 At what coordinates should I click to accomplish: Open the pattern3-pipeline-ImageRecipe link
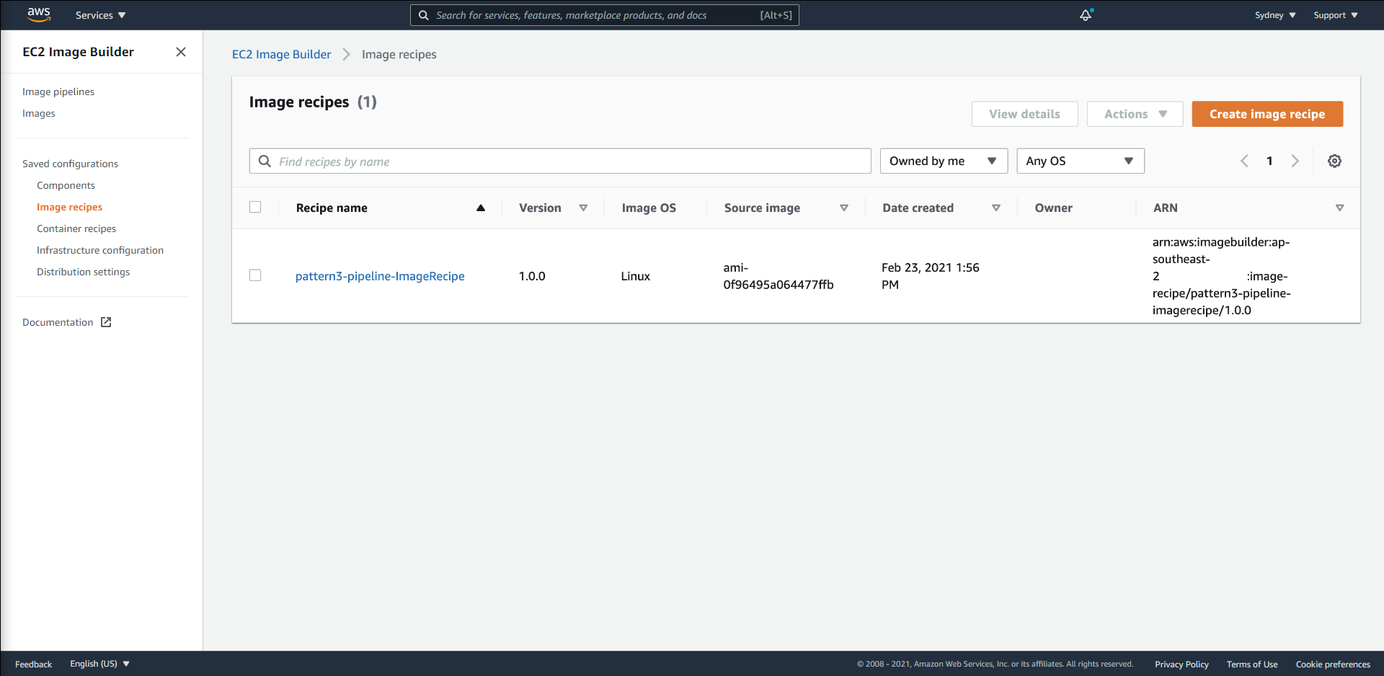click(x=380, y=276)
